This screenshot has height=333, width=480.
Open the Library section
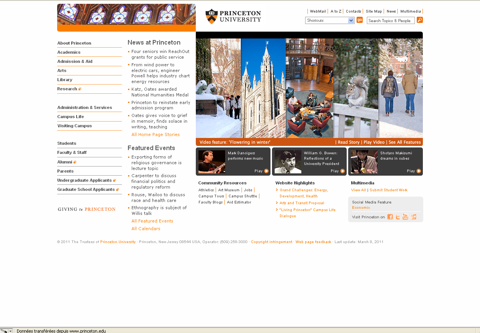pos(65,80)
